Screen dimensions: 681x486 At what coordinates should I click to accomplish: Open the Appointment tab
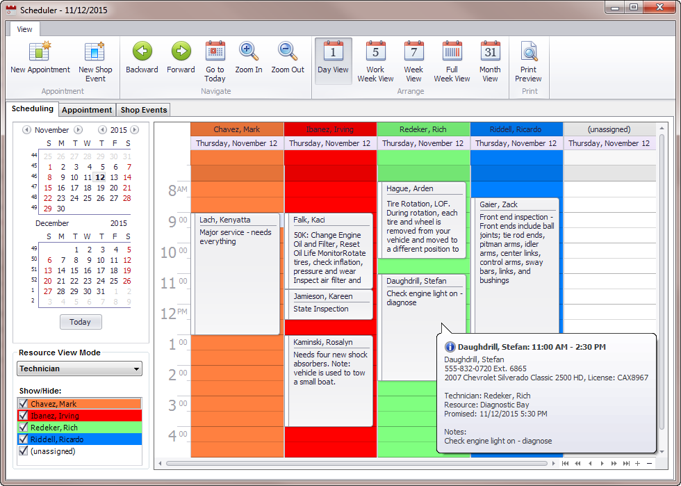tap(86, 110)
